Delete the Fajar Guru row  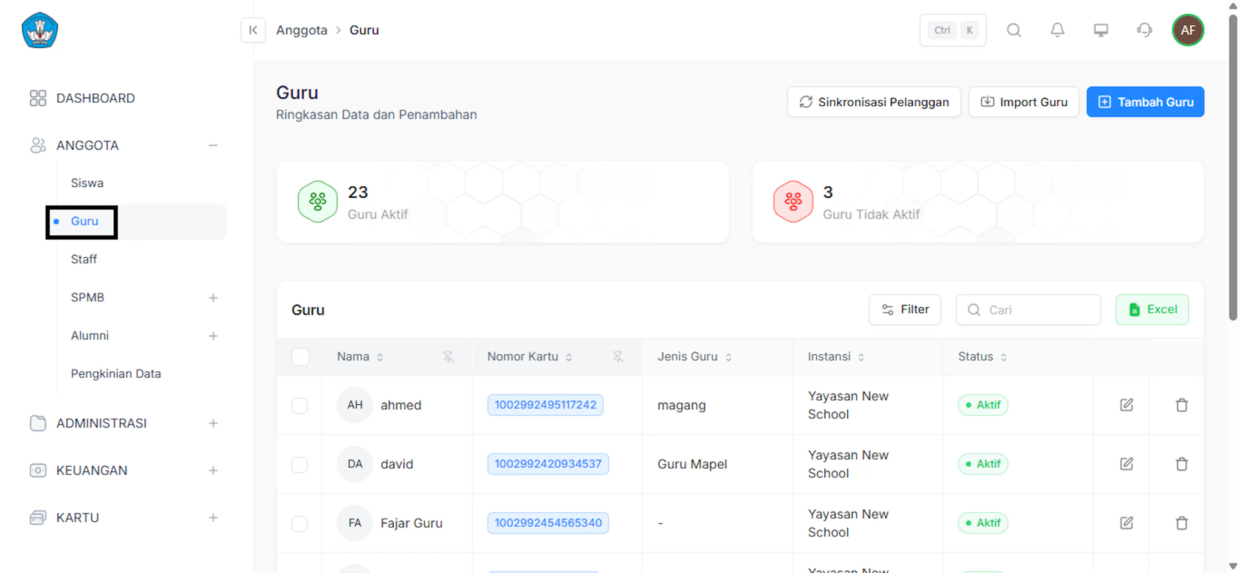click(x=1181, y=523)
